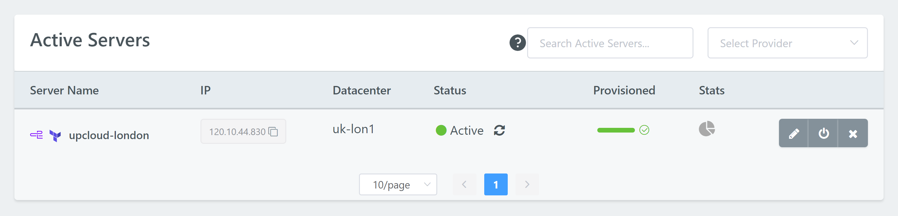This screenshot has width=898, height=216.
Task: Click the Select Provider chevron arrow
Action: tap(854, 43)
